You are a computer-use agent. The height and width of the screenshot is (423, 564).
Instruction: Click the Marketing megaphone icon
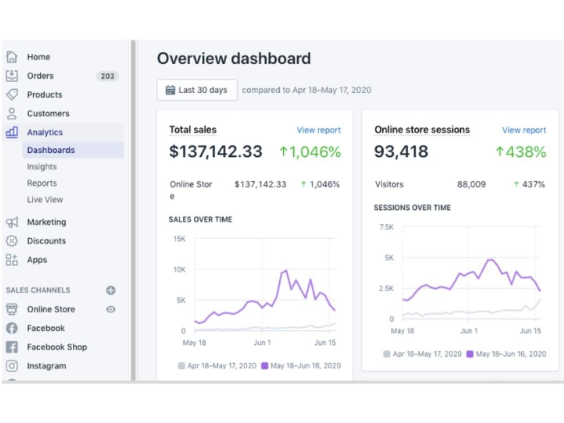(11, 222)
